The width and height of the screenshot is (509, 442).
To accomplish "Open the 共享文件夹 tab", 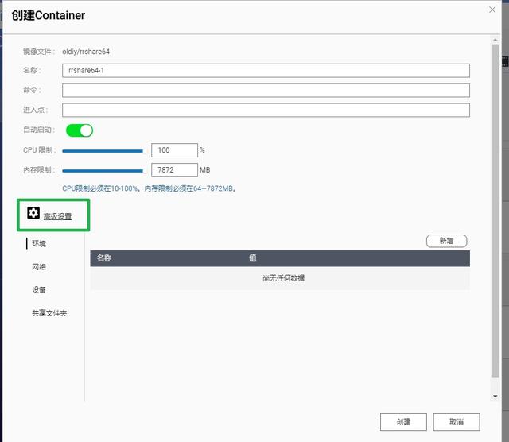I will click(49, 312).
